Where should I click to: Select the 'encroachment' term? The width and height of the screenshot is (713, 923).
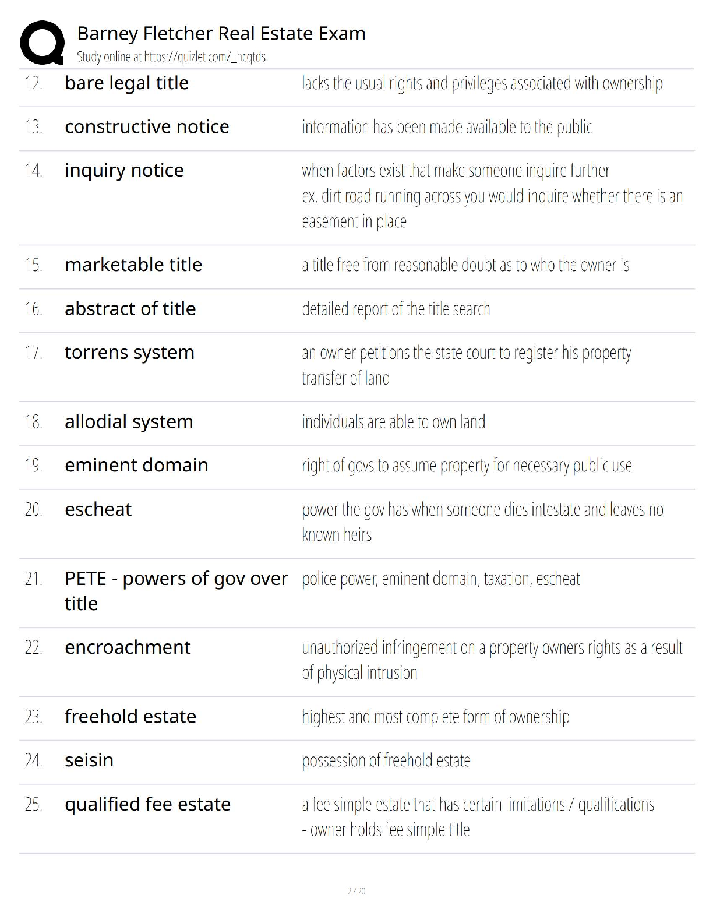128,647
